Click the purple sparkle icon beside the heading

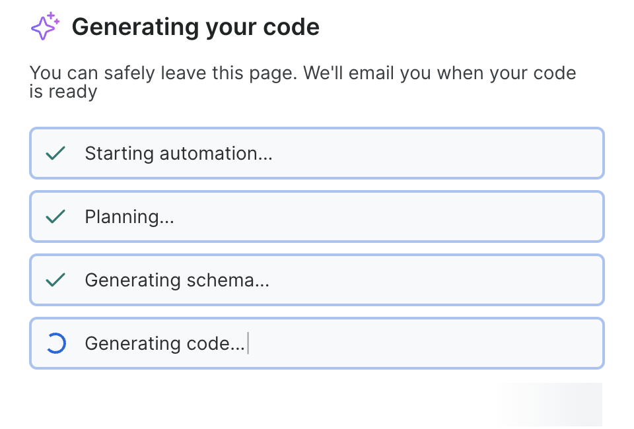point(45,26)
